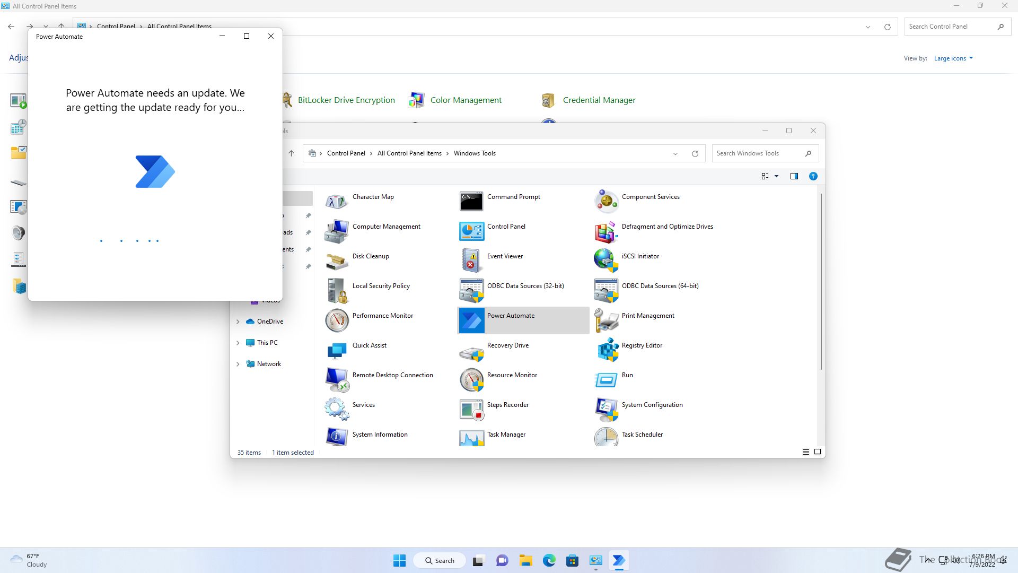The width and height of the screenshot is (1018, 573).
Task: Open Defragment and Optimize Drives
Action: click(x=606, y=231)
